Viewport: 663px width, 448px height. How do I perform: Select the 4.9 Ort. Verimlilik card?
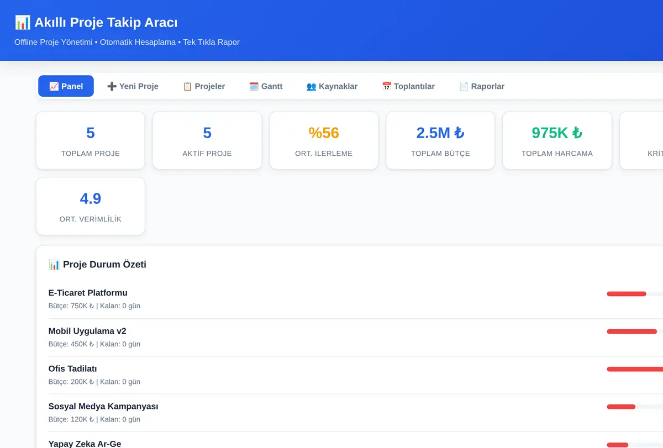pyautogui.click(x=91, y=206)
